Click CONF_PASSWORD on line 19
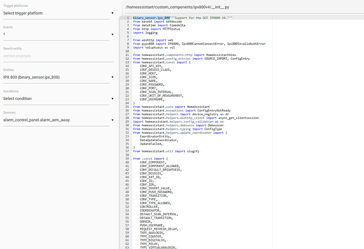 tap(151, 85)
